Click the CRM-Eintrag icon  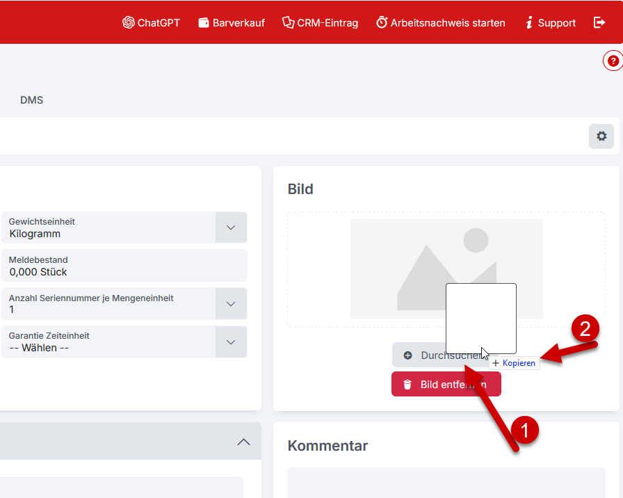[288, 22]
